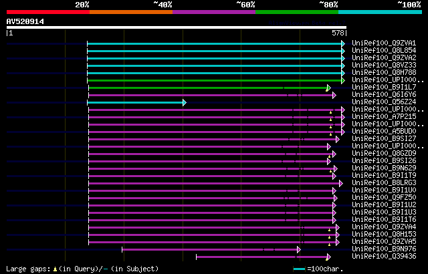This screenshot has width=428, height=274.
Task: Open hit UniRef100_Q8VZ33
Action: pos(384,65)
